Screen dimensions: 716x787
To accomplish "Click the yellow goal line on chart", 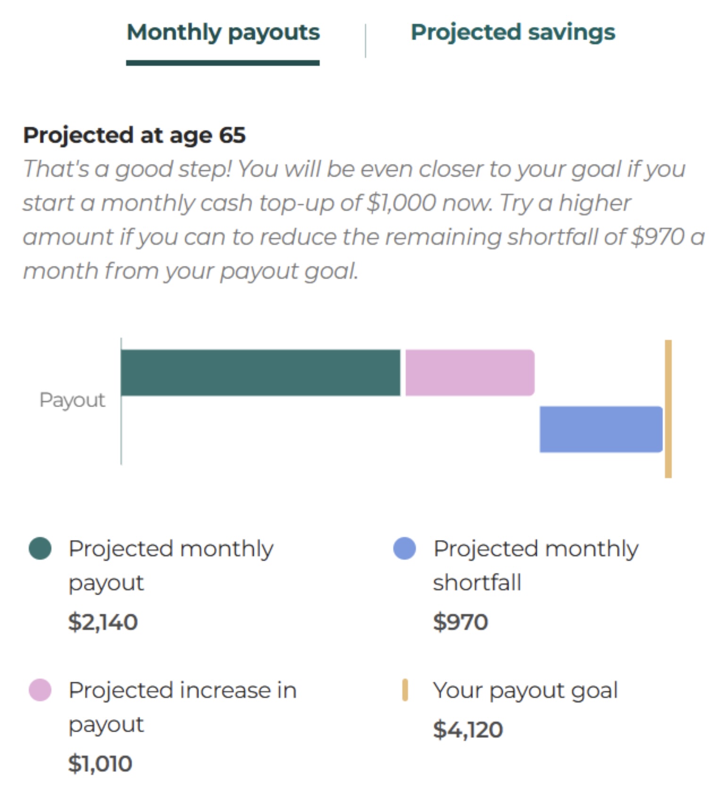I will point(668,409).
